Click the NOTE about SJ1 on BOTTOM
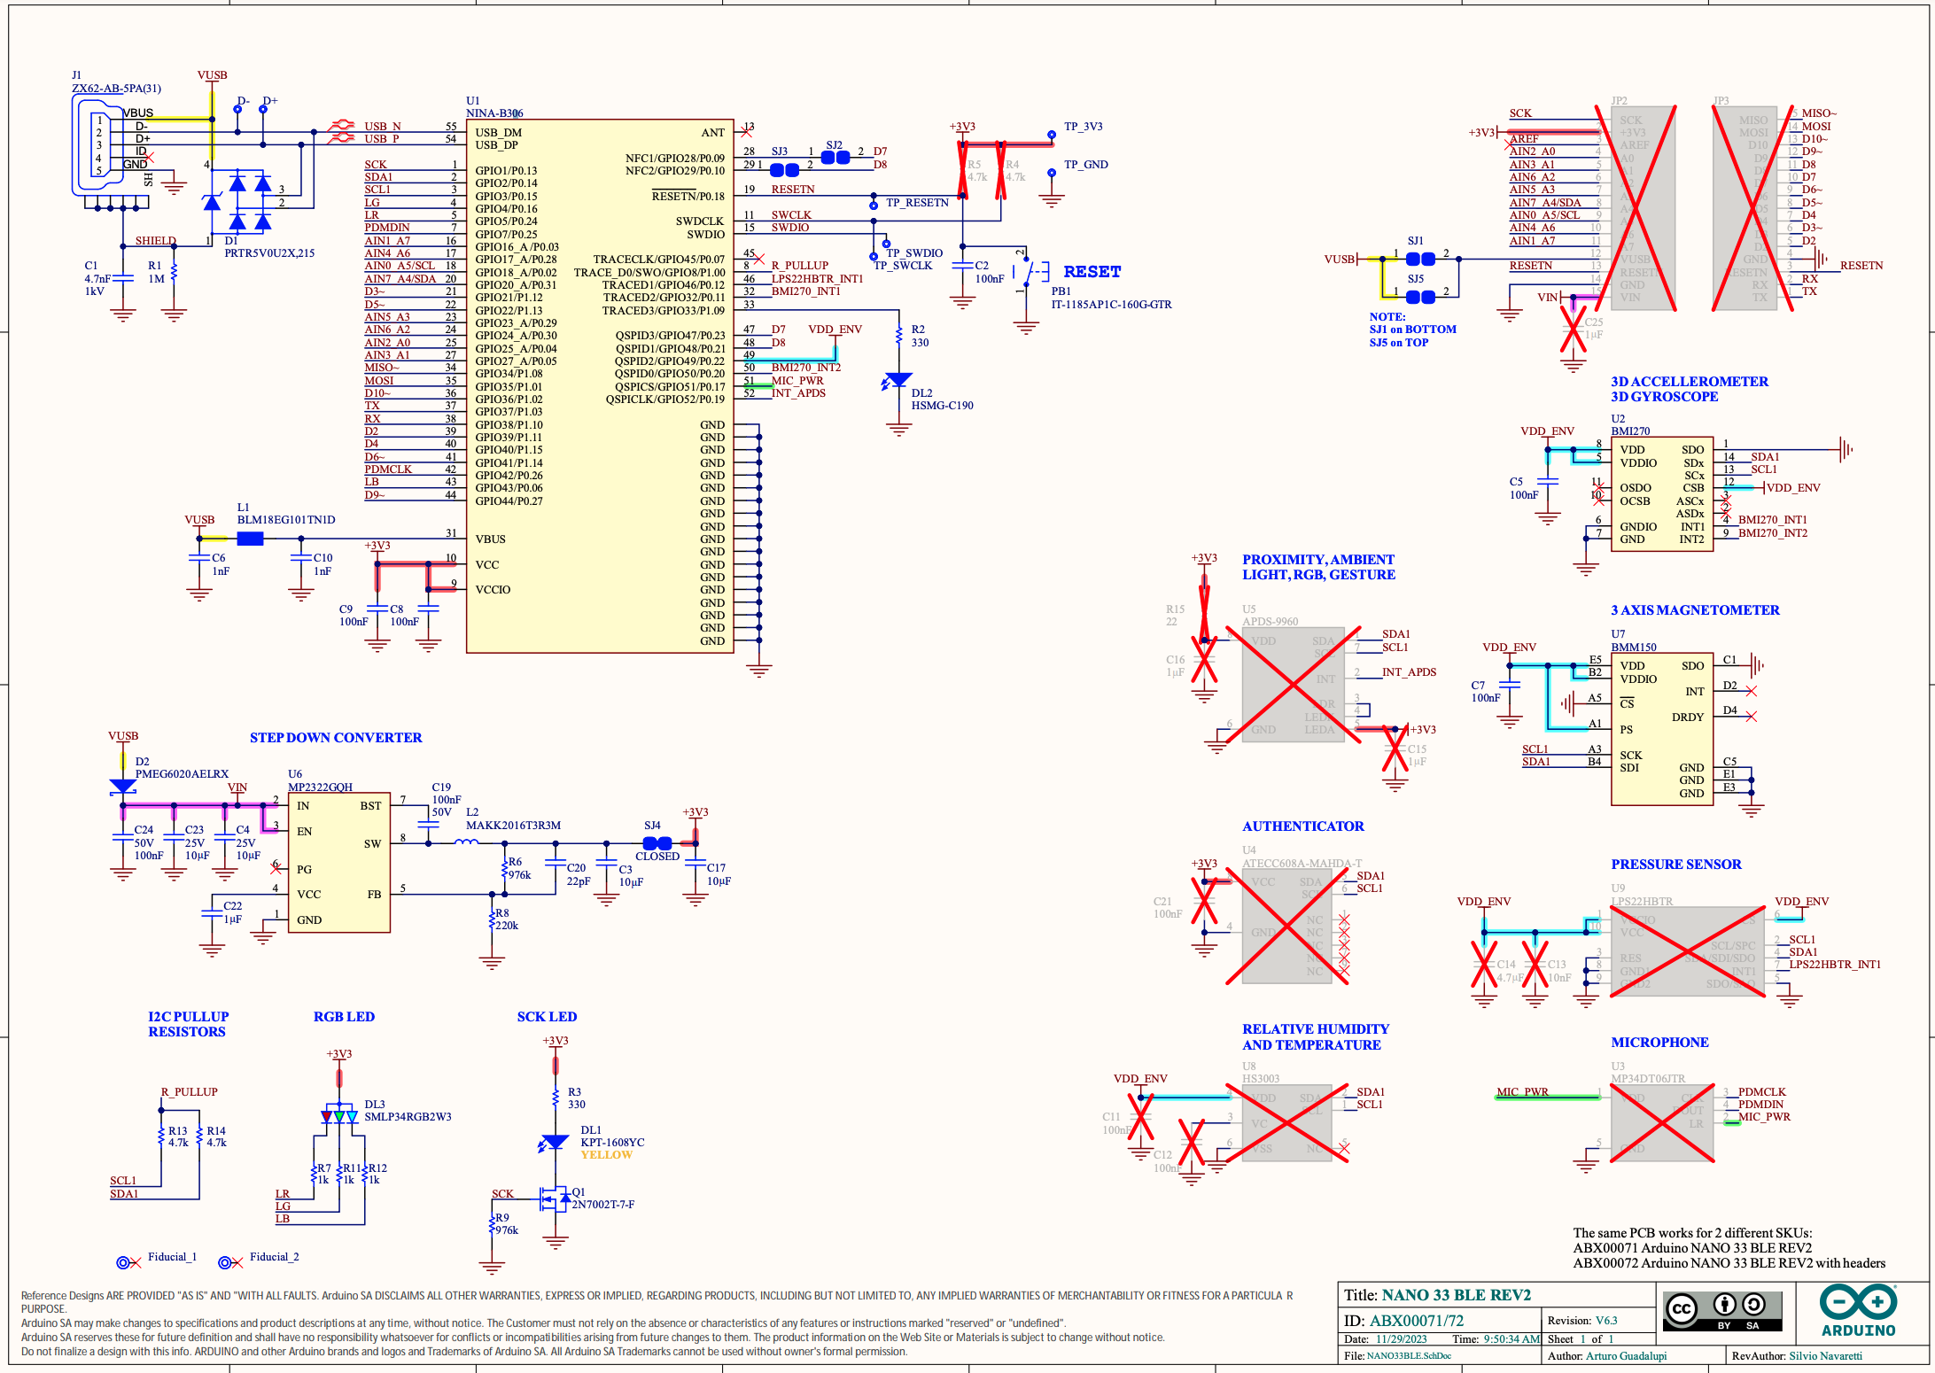 click(1412, 330)
